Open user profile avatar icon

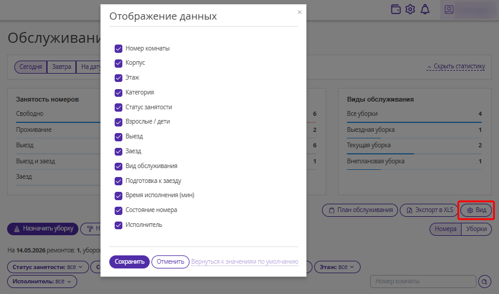[449, 10]
